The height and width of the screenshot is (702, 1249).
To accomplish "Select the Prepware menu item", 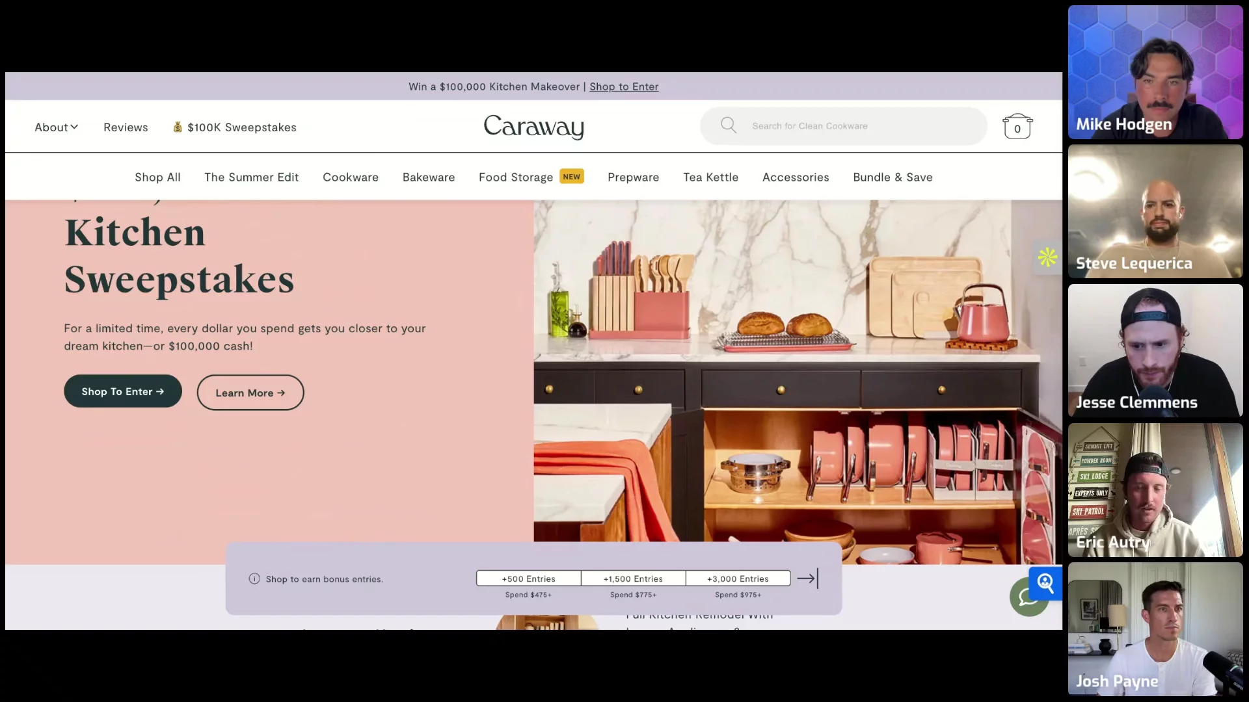I will click(633, 177).
